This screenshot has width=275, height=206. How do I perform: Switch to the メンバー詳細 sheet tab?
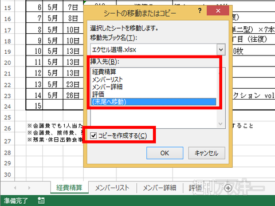point(160,188)
